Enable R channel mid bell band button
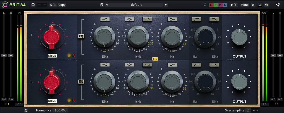This screenshot has width=284, height=113. tap(129, 65)
